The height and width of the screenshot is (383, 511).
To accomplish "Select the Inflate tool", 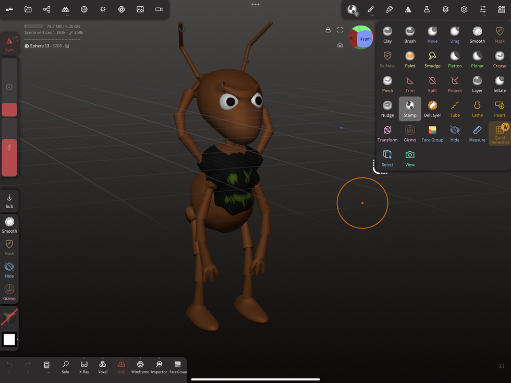I will 500,84.
